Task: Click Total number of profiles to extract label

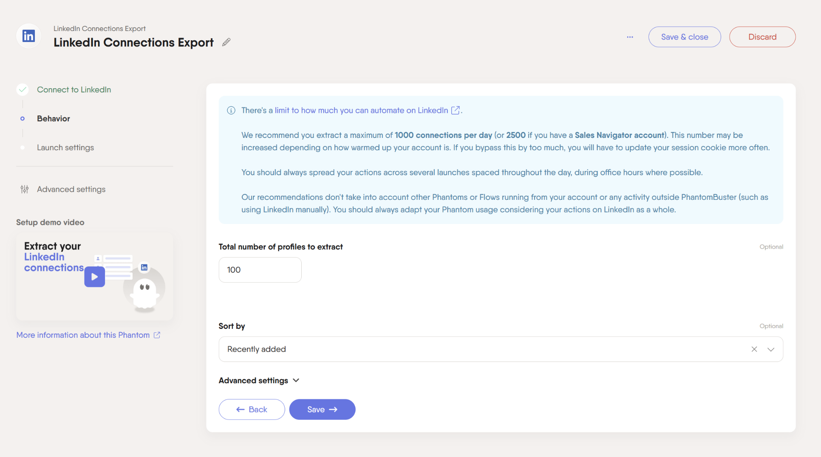Action: [280, 247]
